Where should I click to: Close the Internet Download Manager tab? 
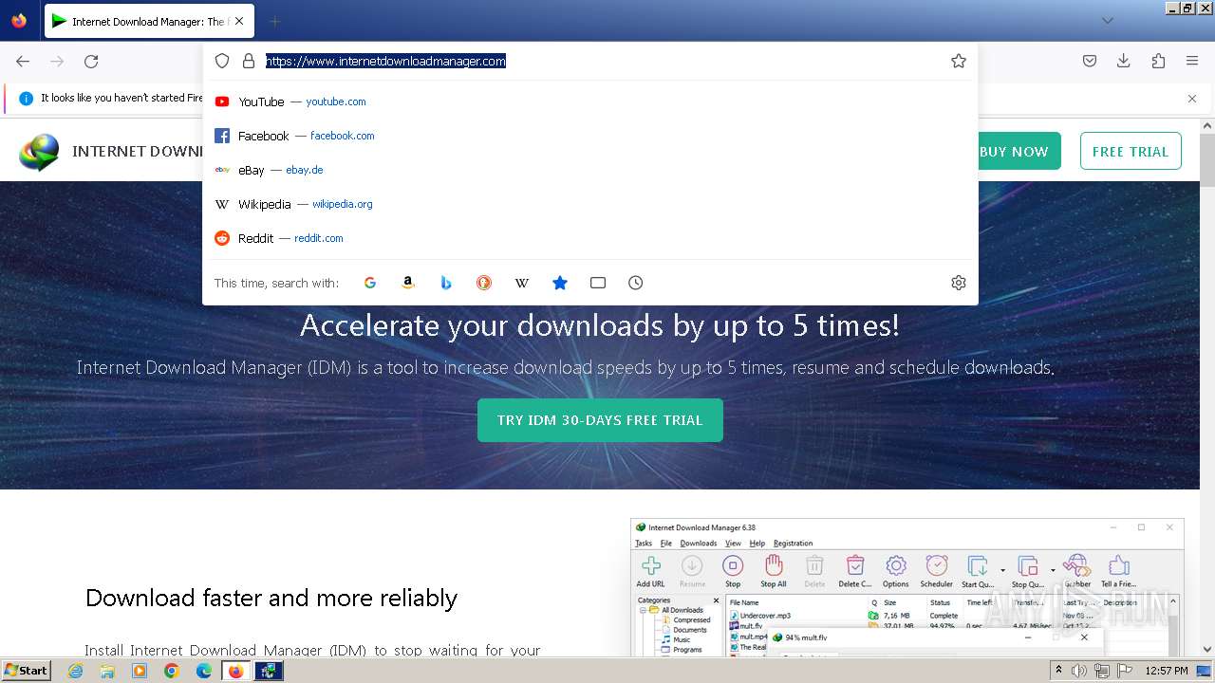coord(239,21)
